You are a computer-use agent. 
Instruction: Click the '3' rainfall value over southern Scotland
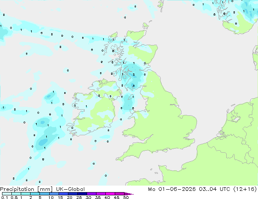pyautogui.click(x=133, y=86)
